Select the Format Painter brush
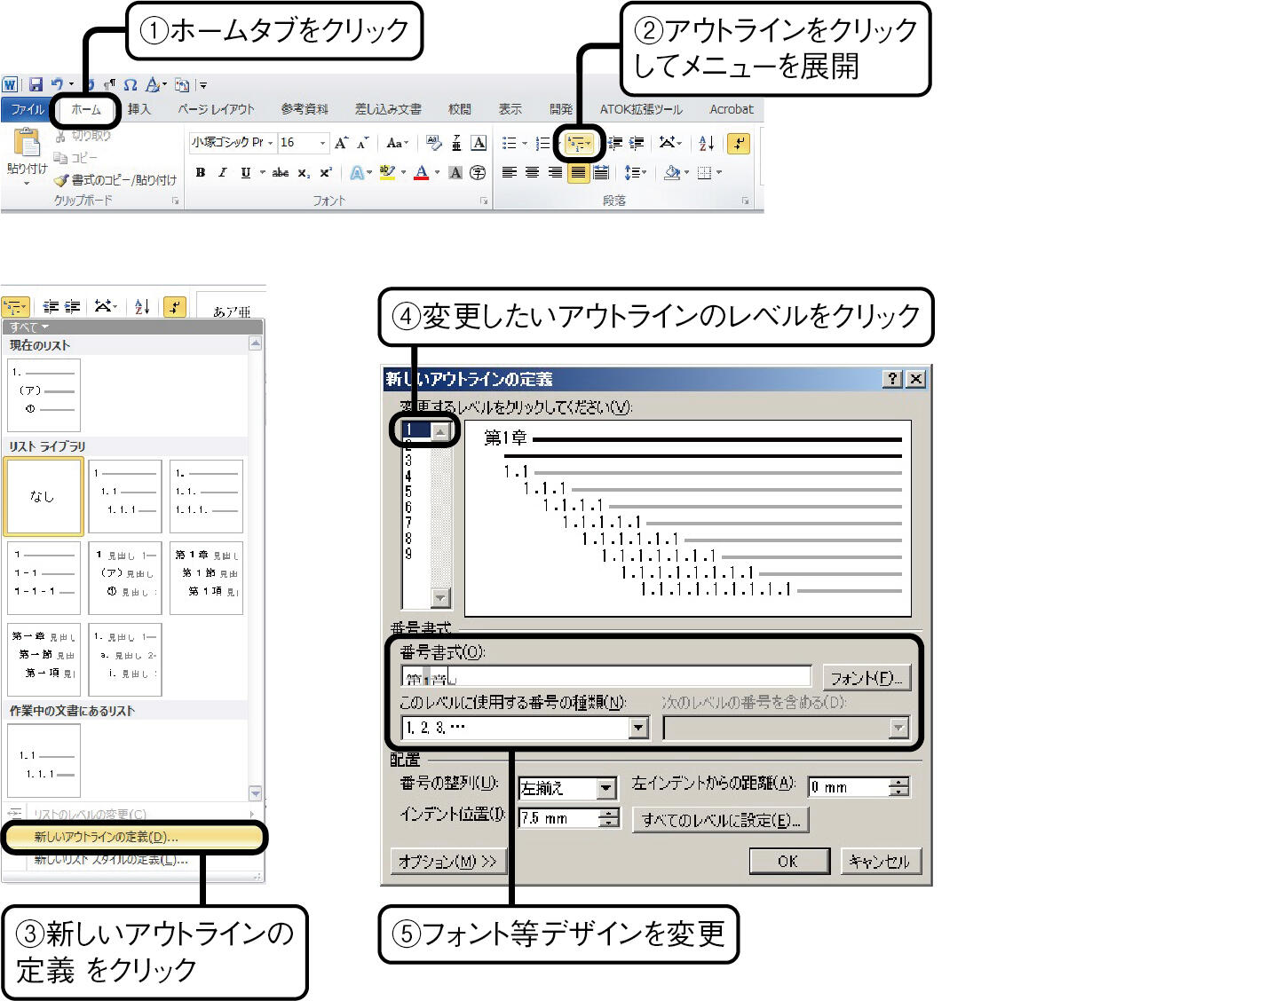This screenshot has height=1001, width=1274. coord(61,180)
